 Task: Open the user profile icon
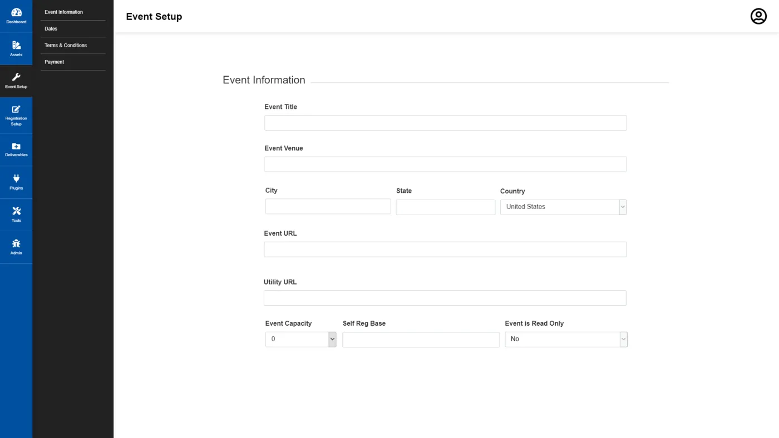click(758, 16)
